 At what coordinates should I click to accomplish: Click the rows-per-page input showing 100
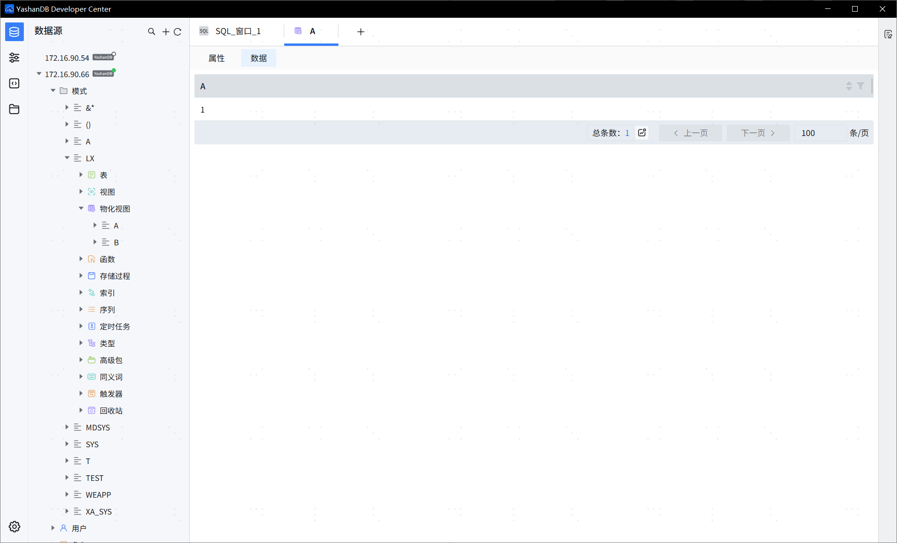(819, 133)
